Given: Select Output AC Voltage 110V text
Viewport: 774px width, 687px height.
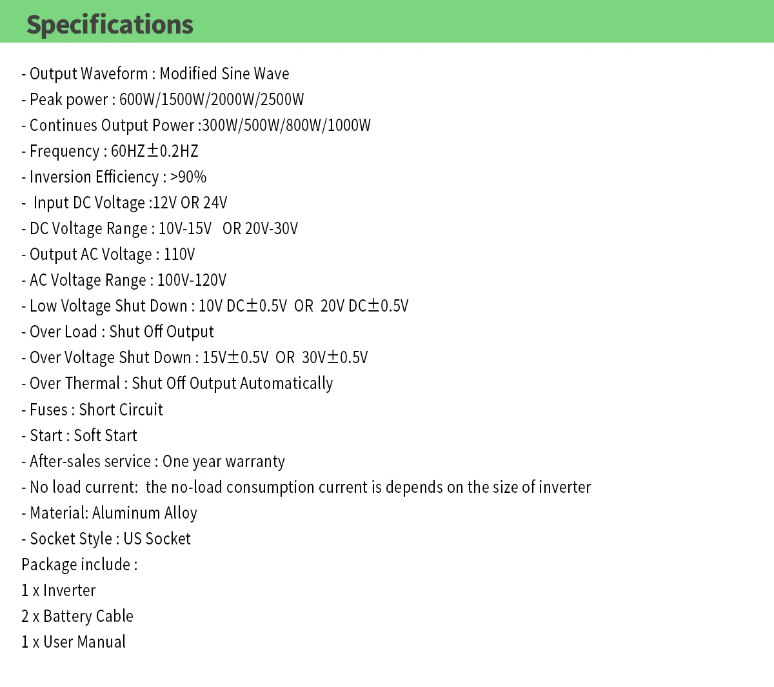Looking at the screenshot, I should point(108,254).
